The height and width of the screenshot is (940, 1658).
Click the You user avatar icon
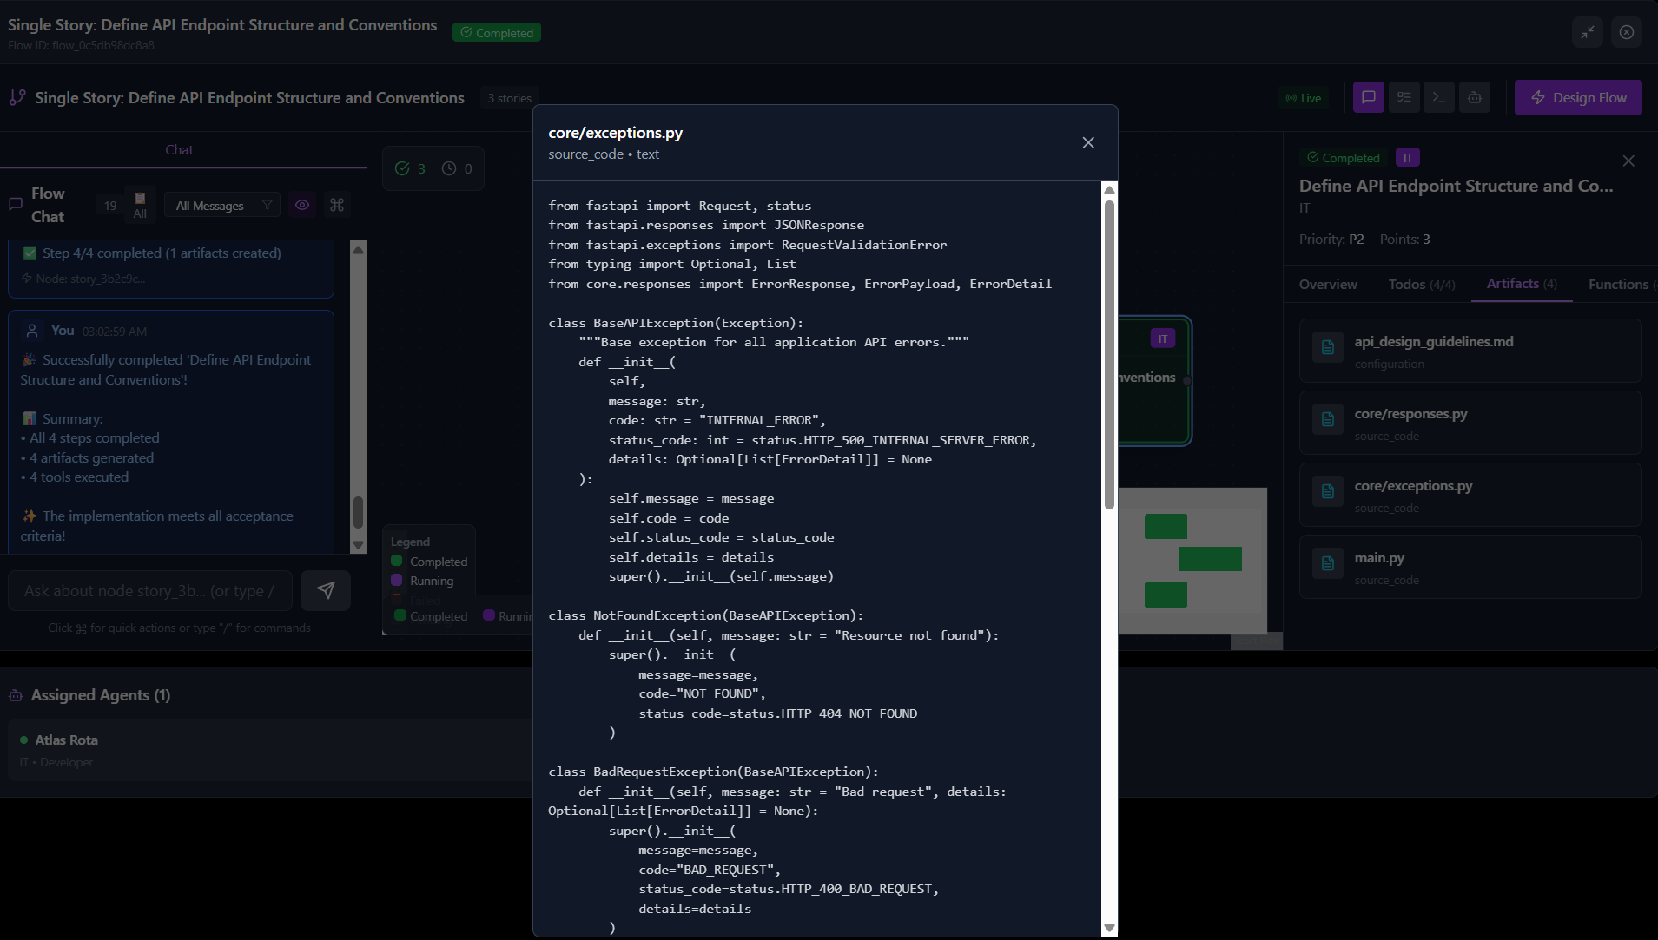(32, 331)
